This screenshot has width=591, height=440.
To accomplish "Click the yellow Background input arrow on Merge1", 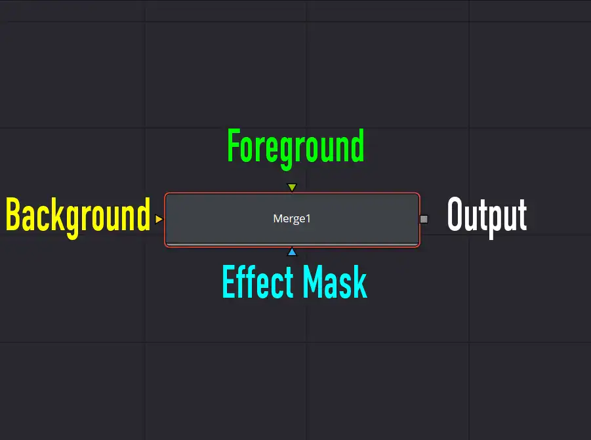I will 159,219.
